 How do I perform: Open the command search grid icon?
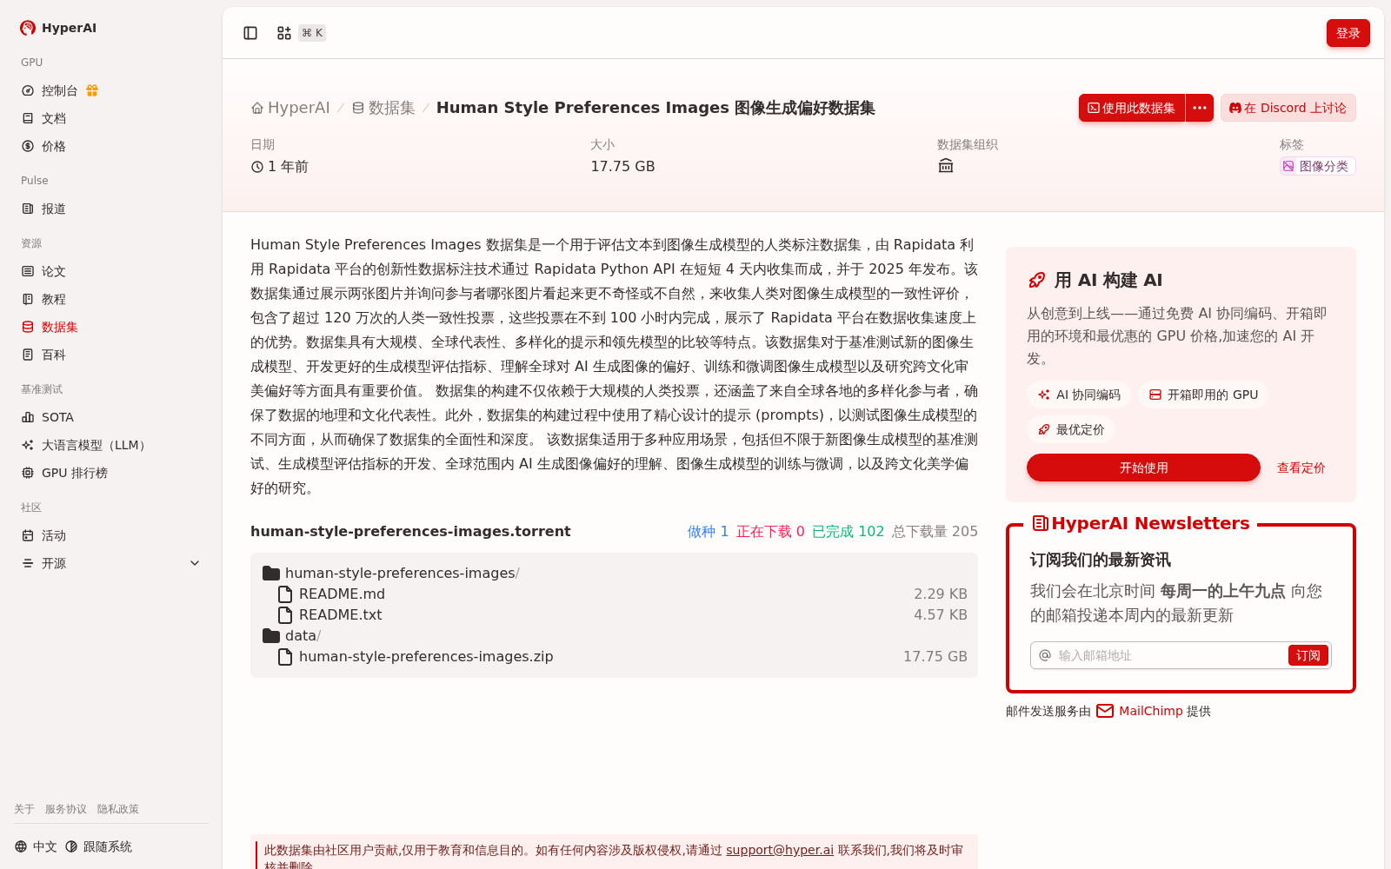(284, 33)
